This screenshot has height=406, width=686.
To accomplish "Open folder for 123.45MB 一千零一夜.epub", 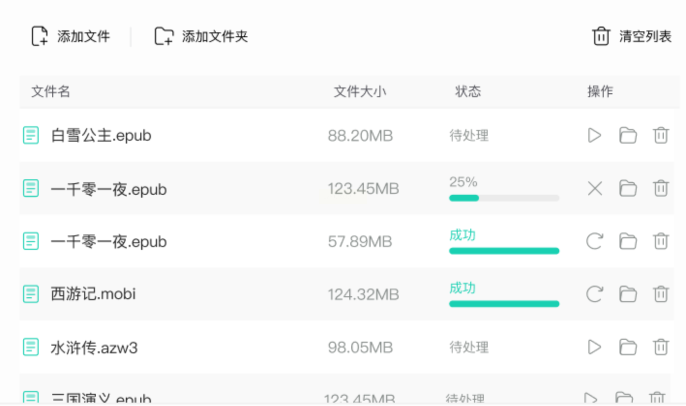I will [x=627, y=188].
